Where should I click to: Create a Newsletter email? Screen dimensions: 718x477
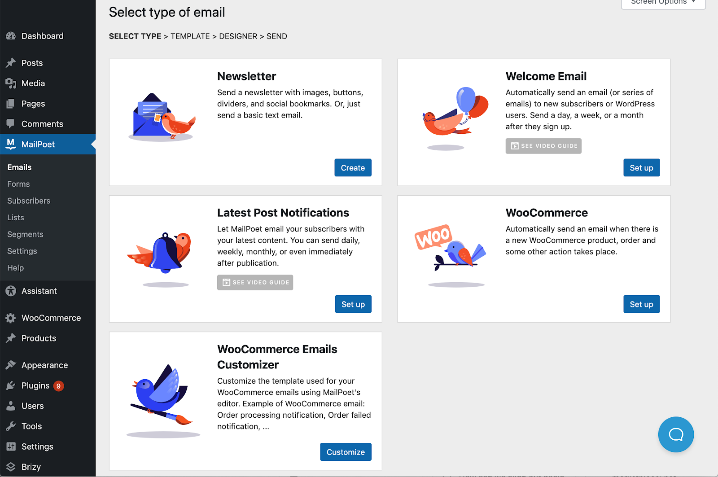pyautogui.click(x=353, y=168)
